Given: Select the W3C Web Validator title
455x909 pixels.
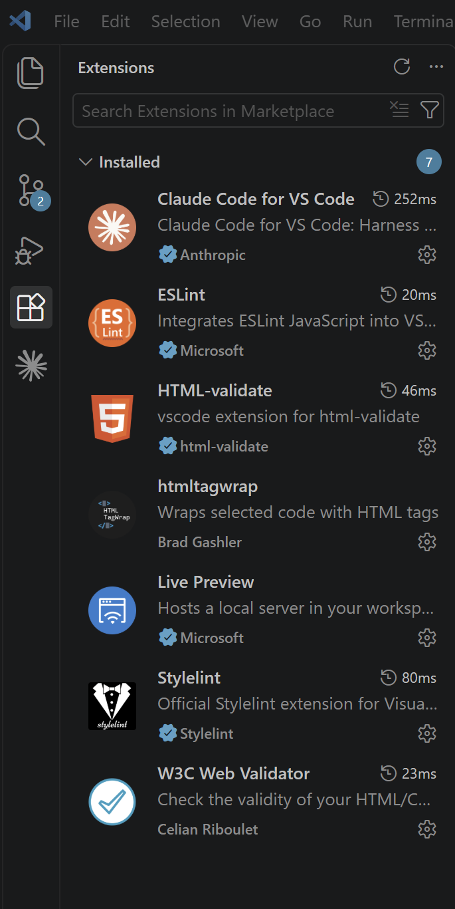Looking at the screenshot, I should [x=233, y=773].
